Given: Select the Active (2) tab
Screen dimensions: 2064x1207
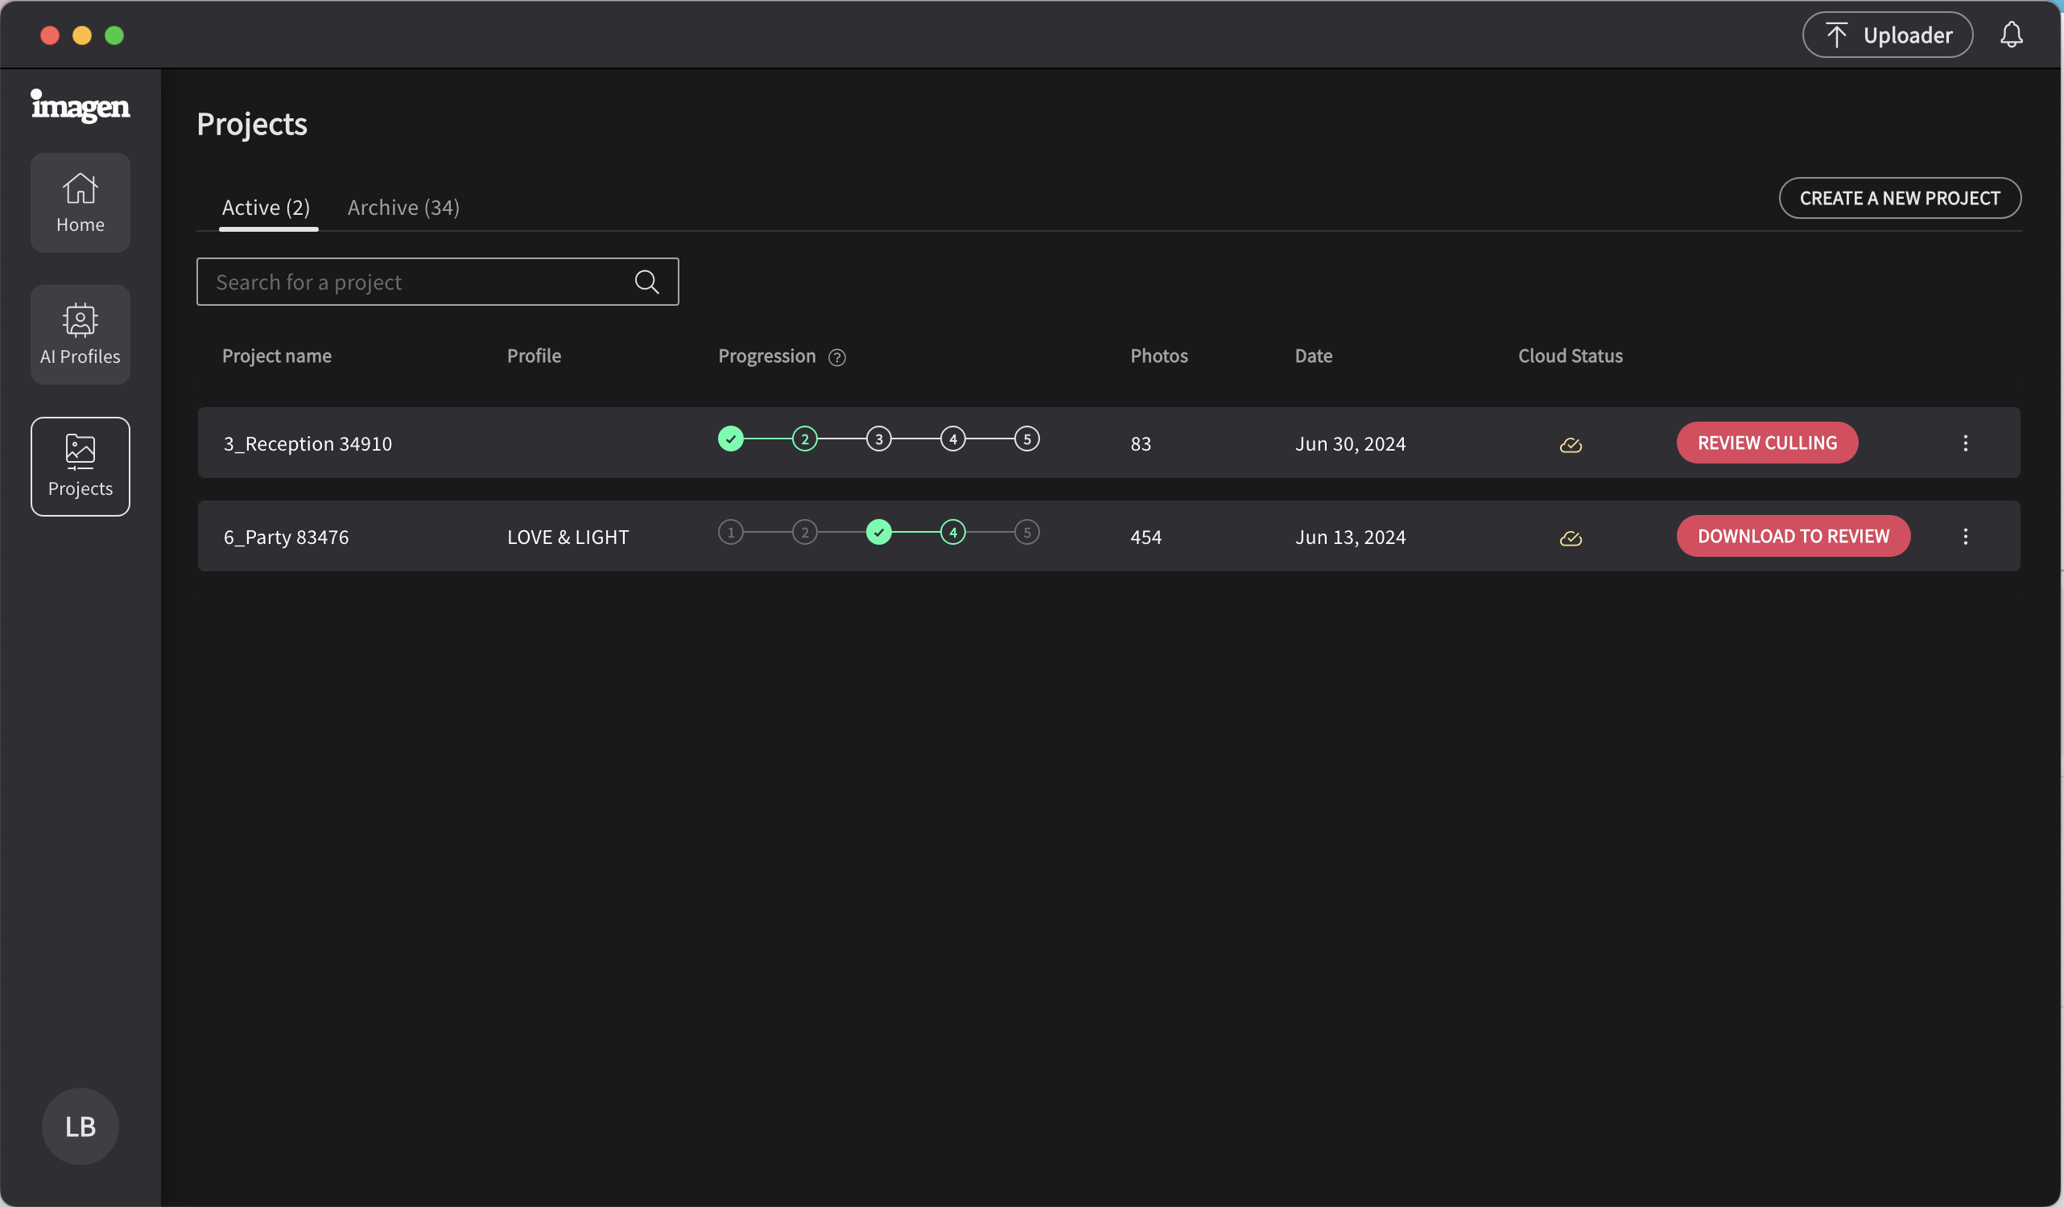Looking at the screenshot, I should 266,207.
